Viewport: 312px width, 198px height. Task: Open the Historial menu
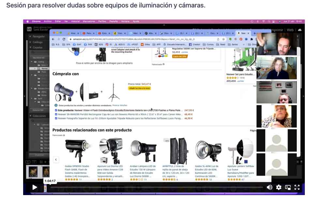click(x=75, y=21)
